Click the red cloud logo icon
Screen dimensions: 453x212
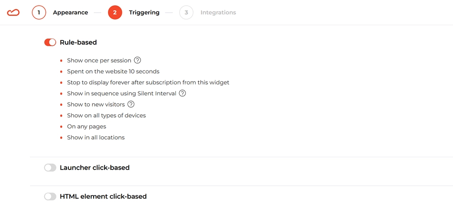pyautogui.click(x=13, y=12)
